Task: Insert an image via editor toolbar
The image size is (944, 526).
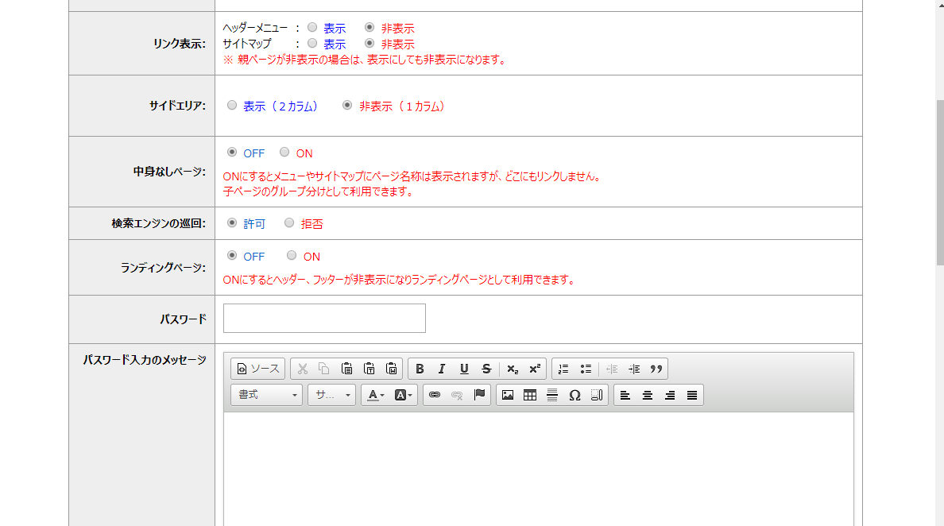Action: 508,395
